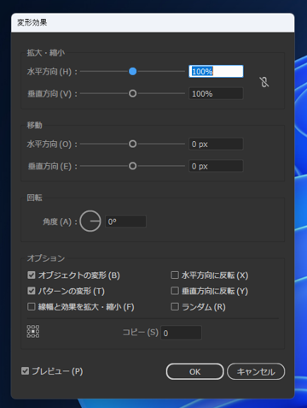Click the コピー (S) label

coord(140,332)
